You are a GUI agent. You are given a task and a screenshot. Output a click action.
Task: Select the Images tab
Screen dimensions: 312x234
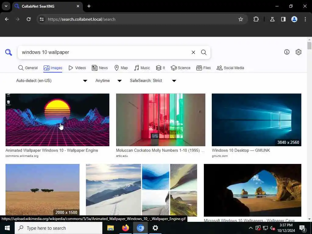tap(53, 68)
